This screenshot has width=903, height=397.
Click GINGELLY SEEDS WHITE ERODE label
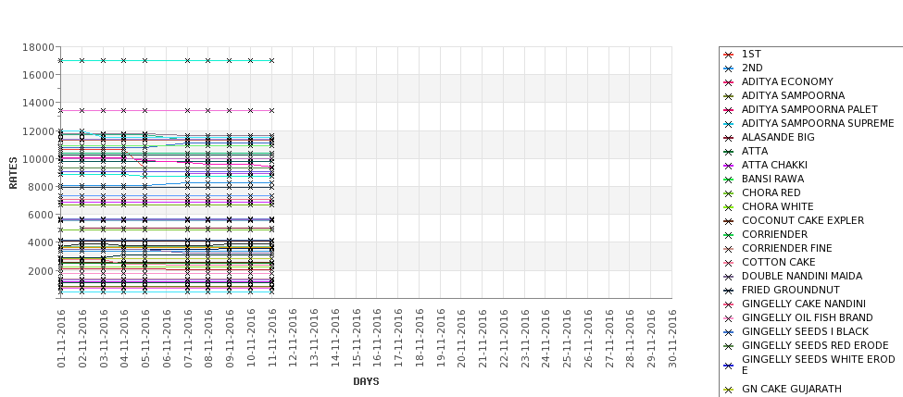click(819, 365)
